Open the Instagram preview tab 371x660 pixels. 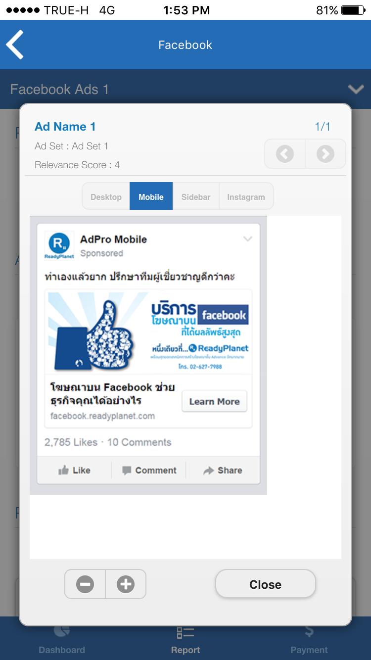(x=246, y=196)
